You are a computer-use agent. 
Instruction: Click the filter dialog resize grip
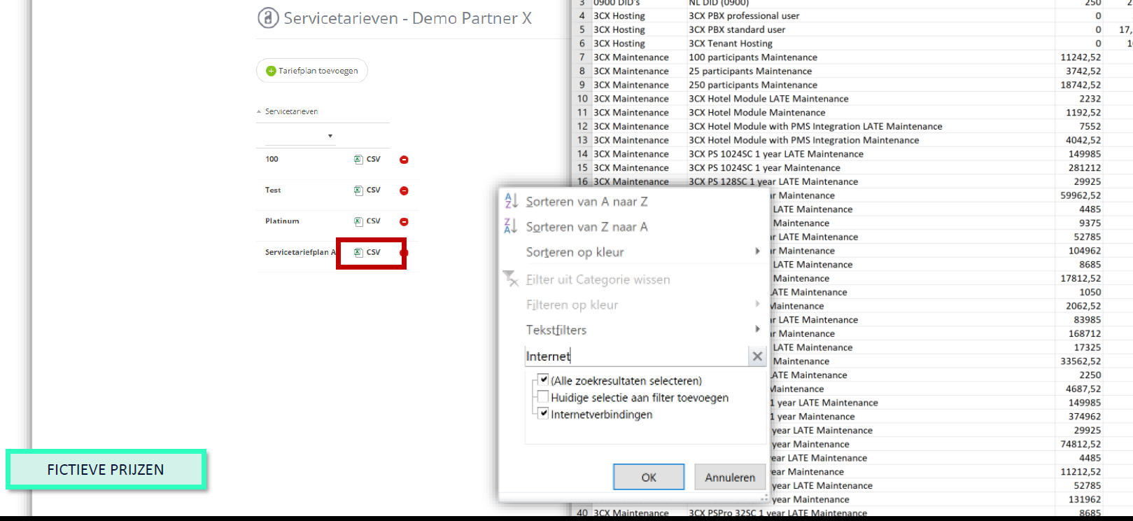[x=764, y=498]
